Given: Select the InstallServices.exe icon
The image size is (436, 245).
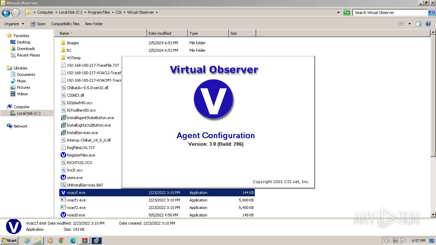Looking at the screenshot, I should point(63,133).
